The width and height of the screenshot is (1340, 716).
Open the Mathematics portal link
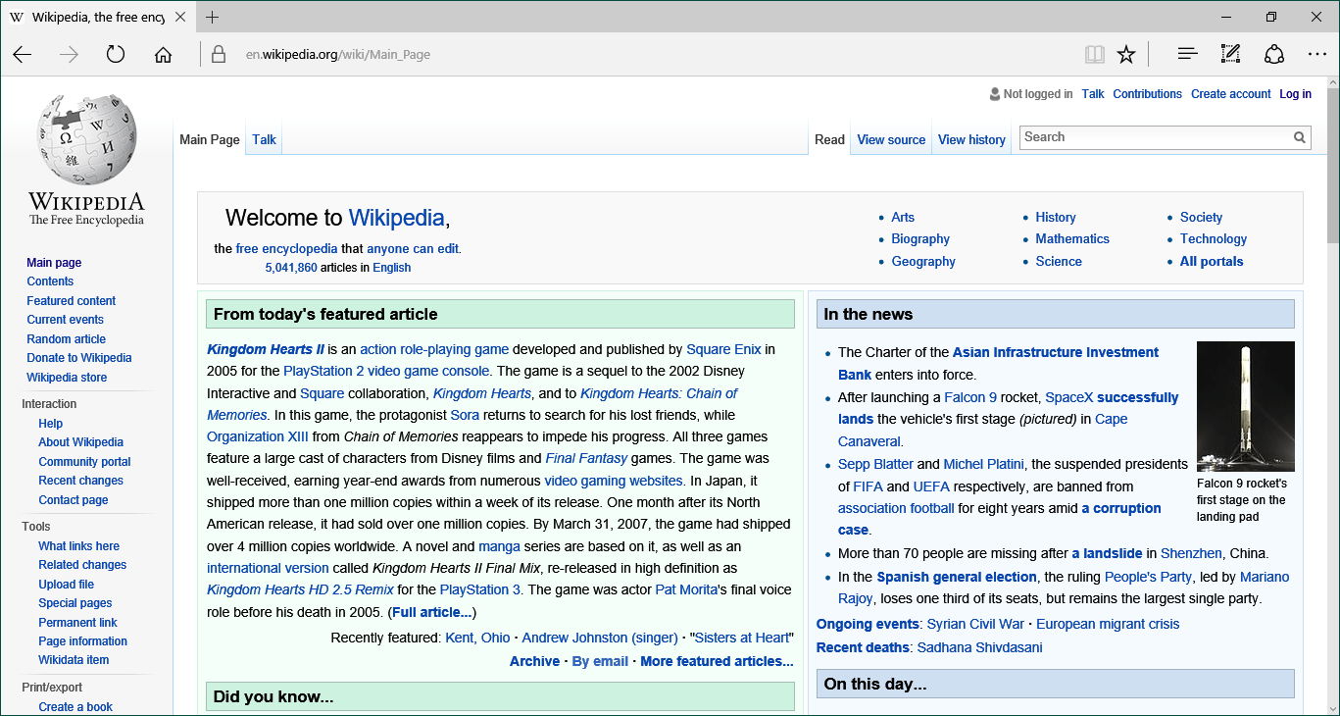click(x=1072, y=239)
